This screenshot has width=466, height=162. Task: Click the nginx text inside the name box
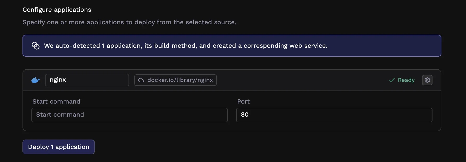pyautogui.click(x=58, y=80)
